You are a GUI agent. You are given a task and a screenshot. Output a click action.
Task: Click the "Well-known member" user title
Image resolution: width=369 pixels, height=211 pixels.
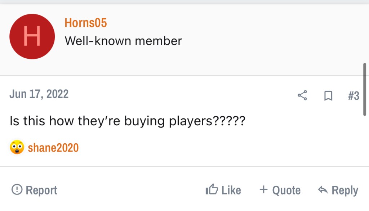pos(123,41)
